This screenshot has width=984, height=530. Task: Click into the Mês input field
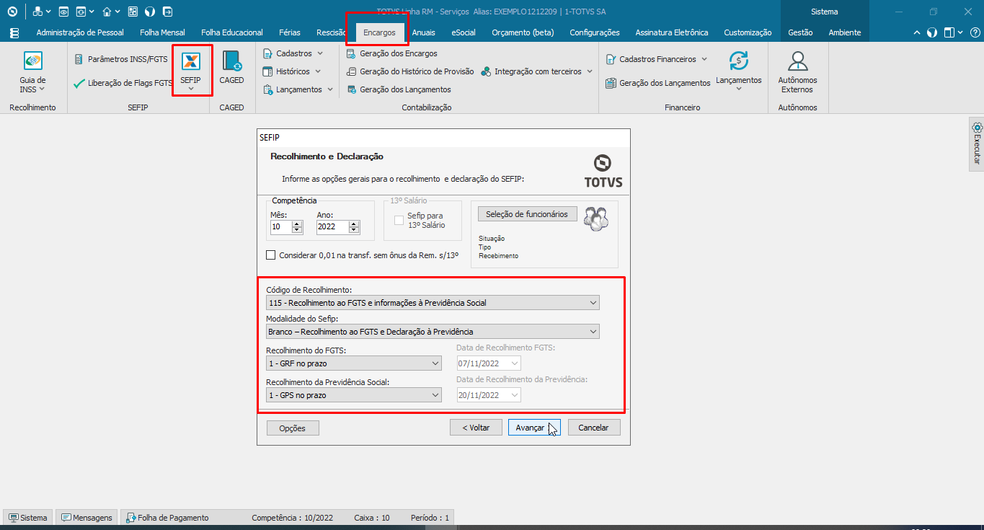(x=280, y=226)
